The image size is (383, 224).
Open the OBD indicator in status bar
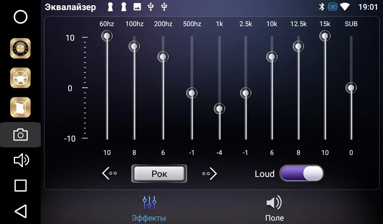(x=332, y=6)
